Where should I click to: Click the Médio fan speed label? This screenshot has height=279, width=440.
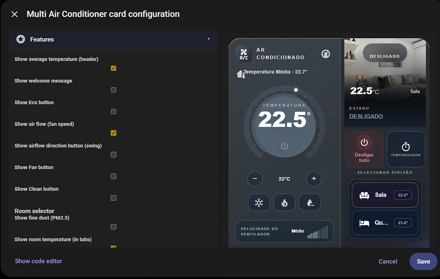(298, 231)
